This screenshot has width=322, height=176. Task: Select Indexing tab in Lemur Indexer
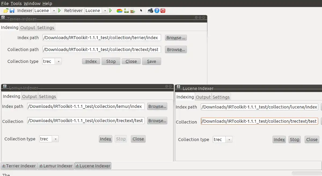(x=11, y=96)
